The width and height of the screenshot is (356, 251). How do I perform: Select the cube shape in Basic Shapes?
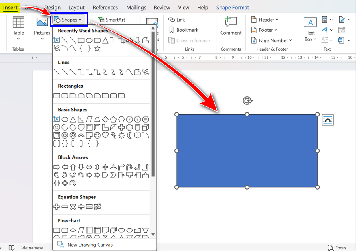(146, 127)
